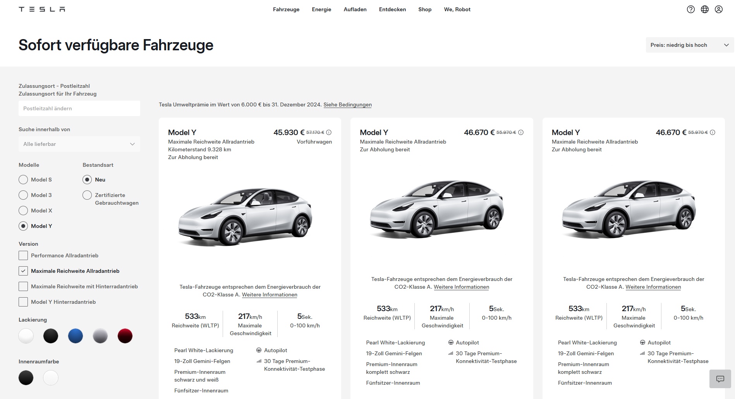The image size is (735, 399).
Task: Open the second Model Y car image
Action: [x=437, y=209]
